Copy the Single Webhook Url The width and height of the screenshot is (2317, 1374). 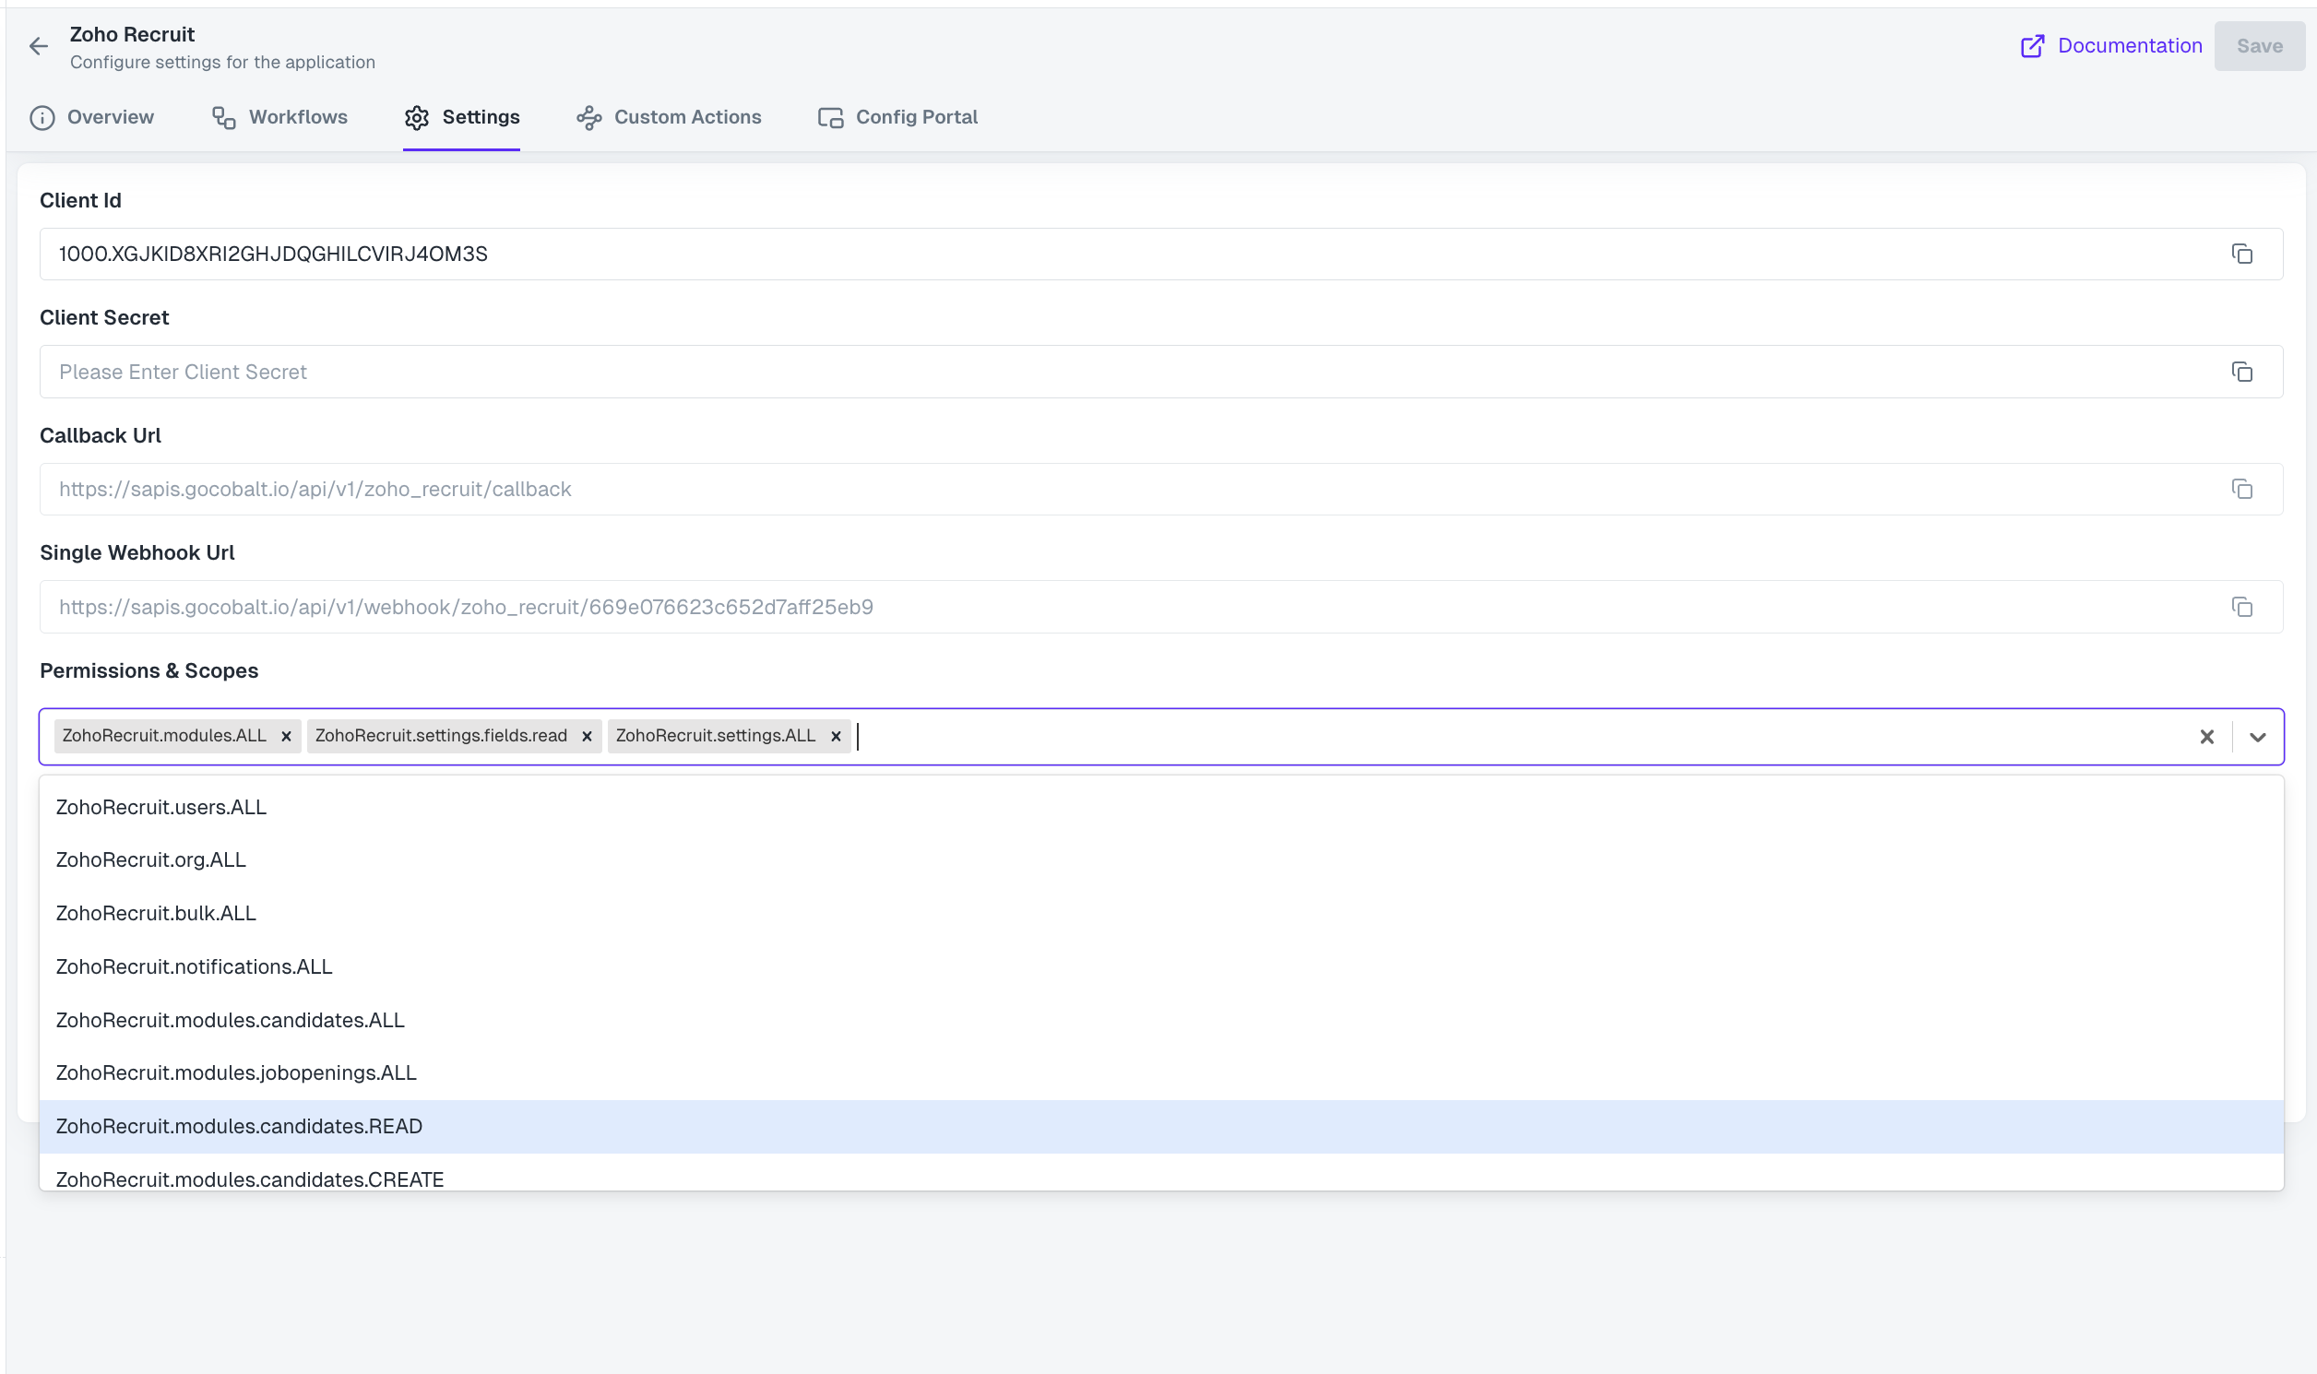pyautogui.click(x=2241, y=608)
